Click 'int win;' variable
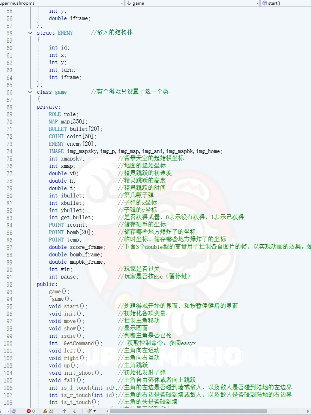311x415 pixels. click(x=60, y=269)
